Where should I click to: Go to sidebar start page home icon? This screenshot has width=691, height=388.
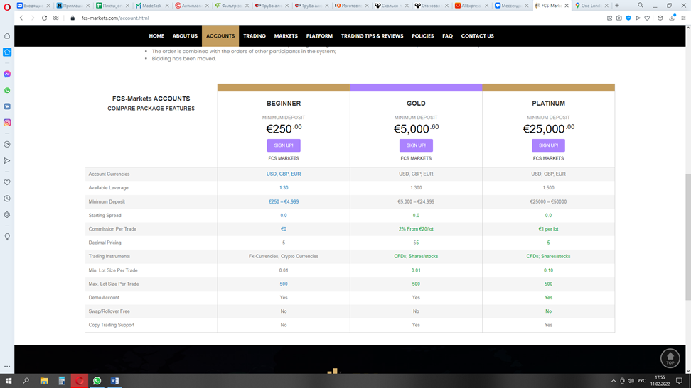click(x=7, y=36)
